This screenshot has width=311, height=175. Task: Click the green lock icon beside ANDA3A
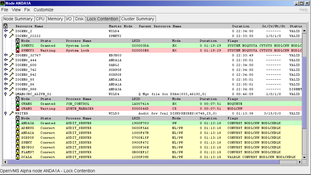[18, 123]
